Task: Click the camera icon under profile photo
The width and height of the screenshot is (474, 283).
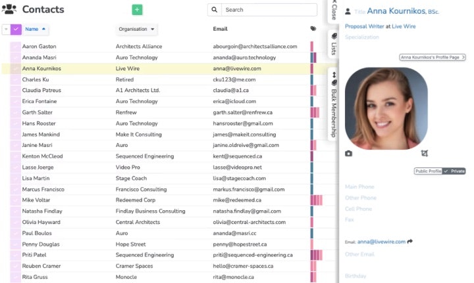Action: coord(348,154)
